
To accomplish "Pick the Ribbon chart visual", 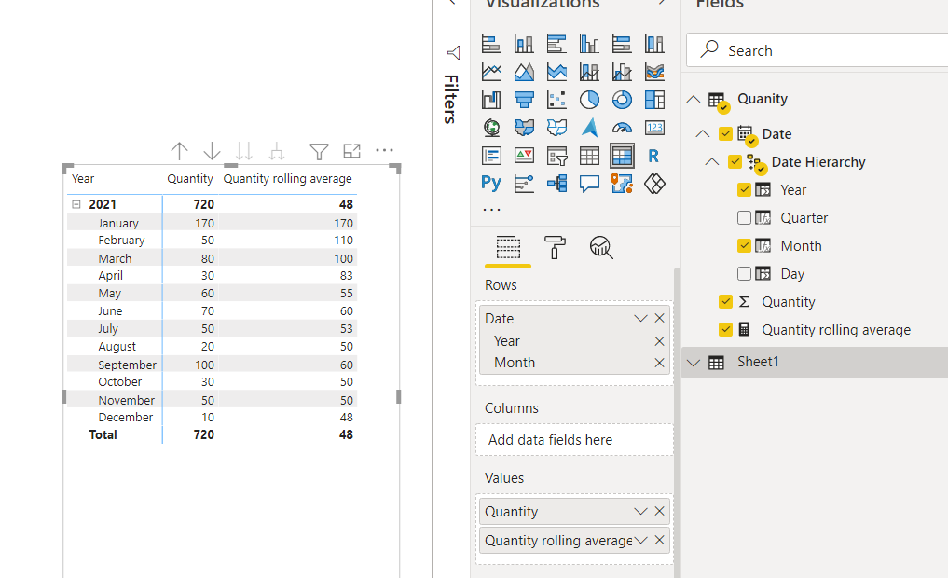I will click(x=654, y=72).
